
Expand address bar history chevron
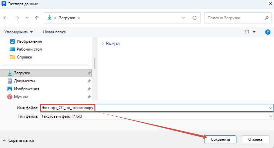[183, 18]
